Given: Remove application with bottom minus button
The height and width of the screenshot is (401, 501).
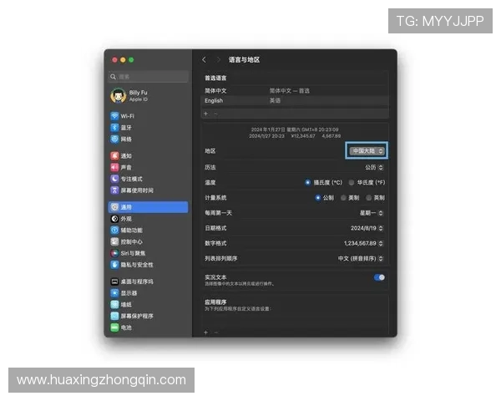Looking at the screenshot, I should pyautogui.click(x=216, y=332).
